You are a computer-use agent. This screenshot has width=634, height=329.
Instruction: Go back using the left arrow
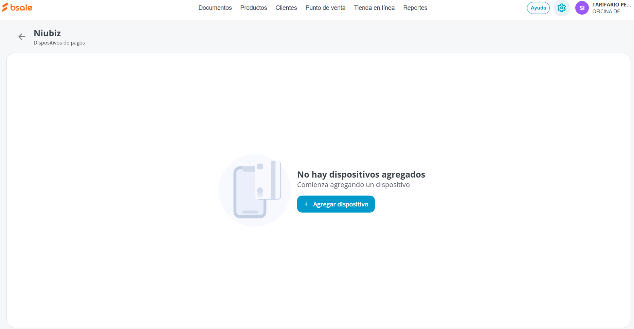[x=22, y=37]
